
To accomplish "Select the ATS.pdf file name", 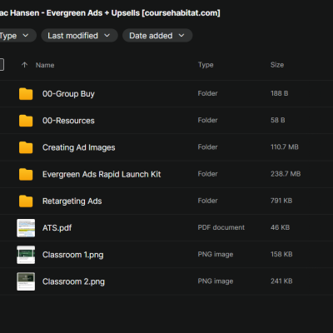I will pyautogui.click(x=57, y=228).
